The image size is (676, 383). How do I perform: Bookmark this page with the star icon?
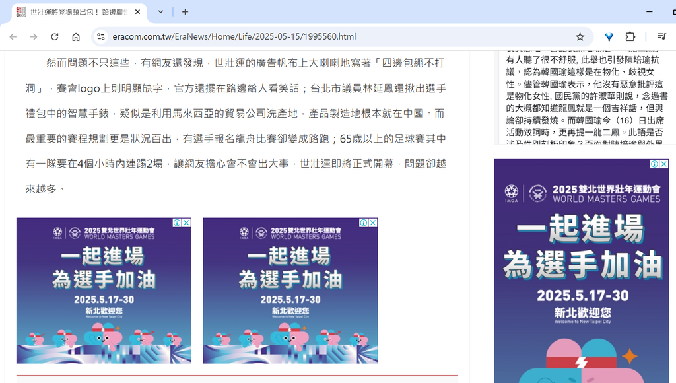(580, 37)
